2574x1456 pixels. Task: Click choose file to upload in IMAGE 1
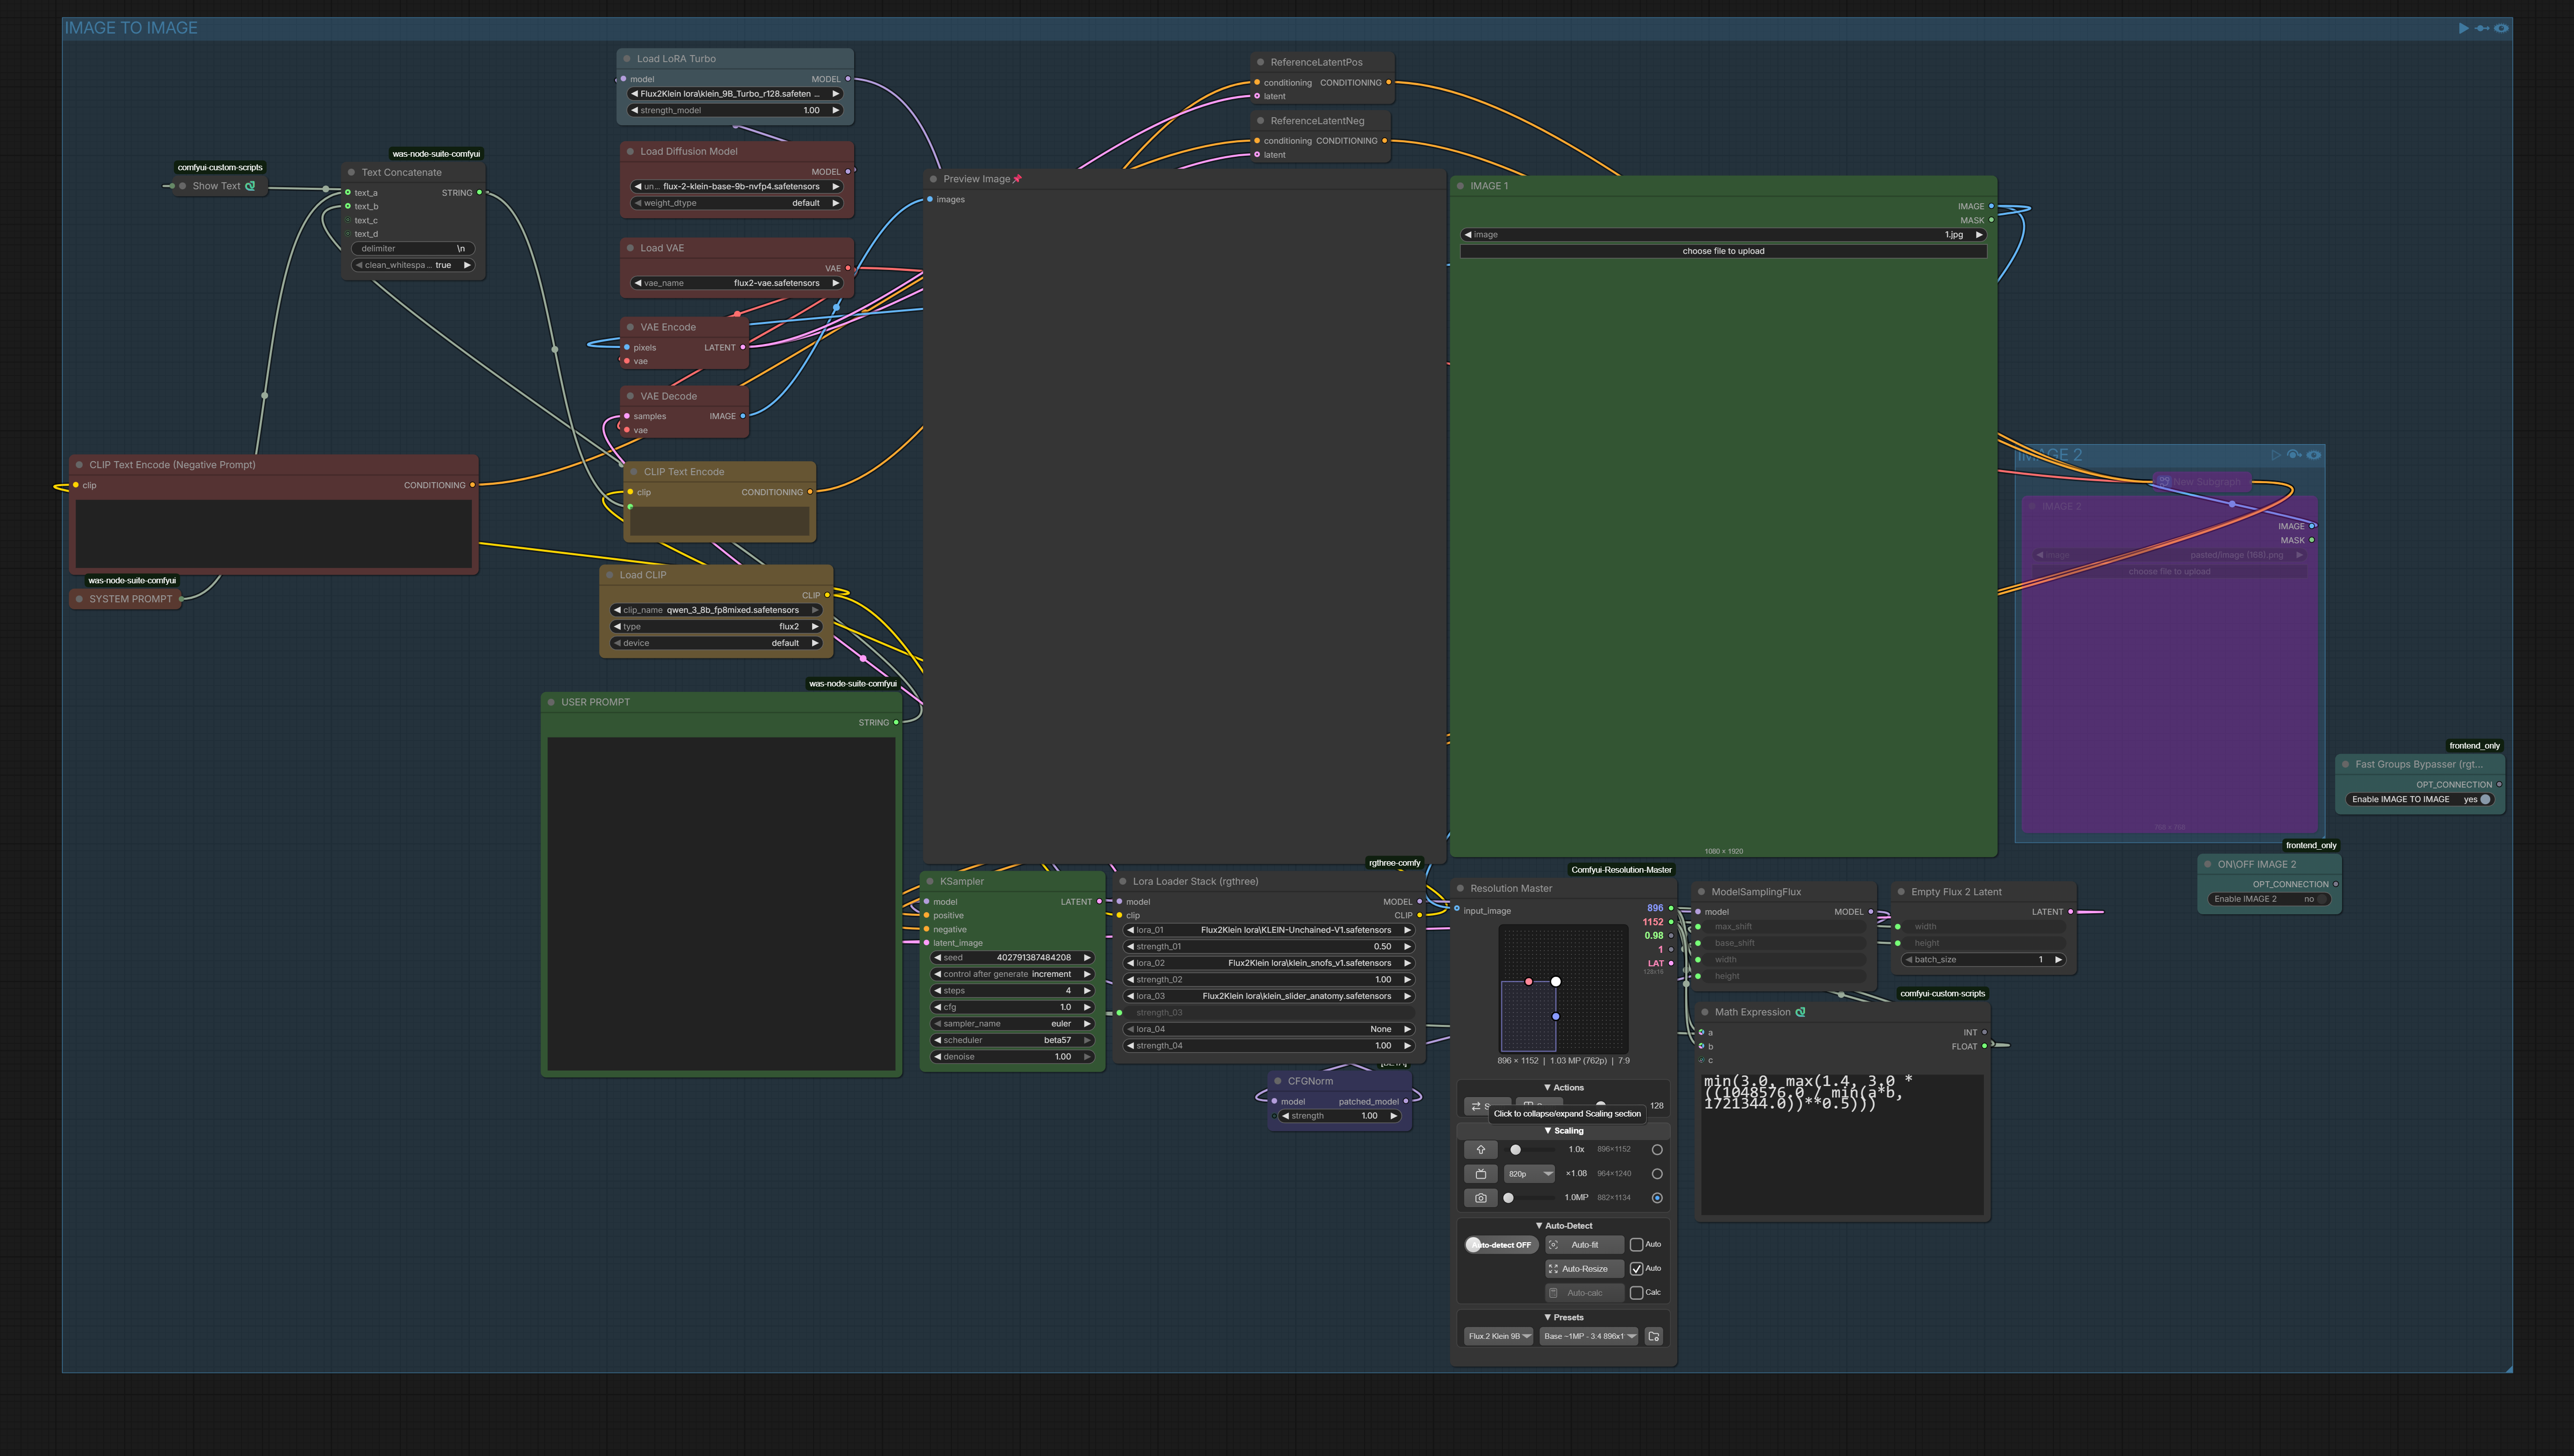coord(1723,251)
